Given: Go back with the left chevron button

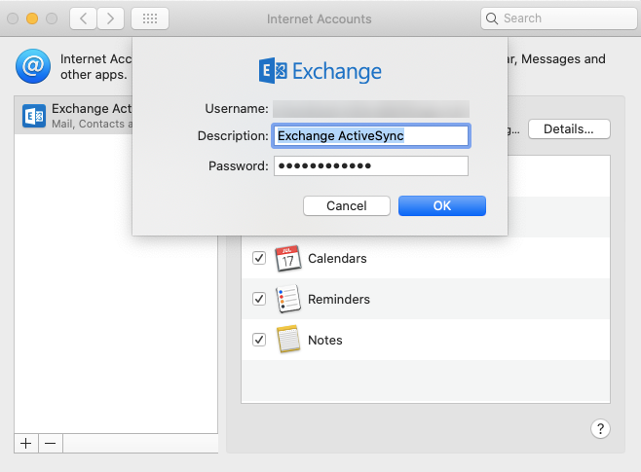Looking at the screenshot, I should coord(84,18).
